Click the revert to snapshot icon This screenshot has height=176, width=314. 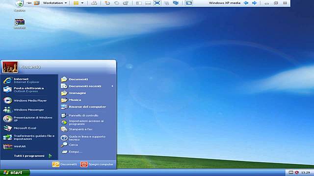pos(117,3)
